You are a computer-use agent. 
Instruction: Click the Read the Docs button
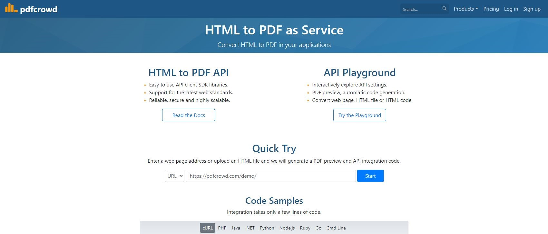189,115
